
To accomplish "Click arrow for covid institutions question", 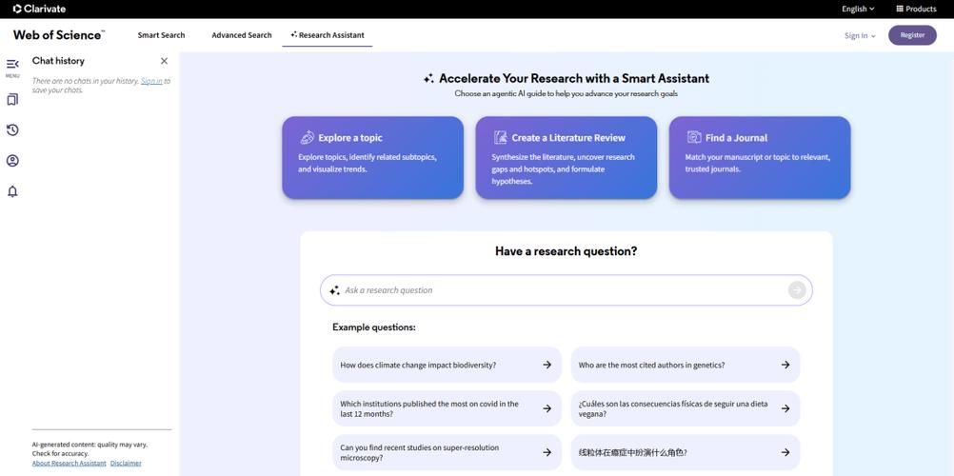I will [x=547, y=408].
